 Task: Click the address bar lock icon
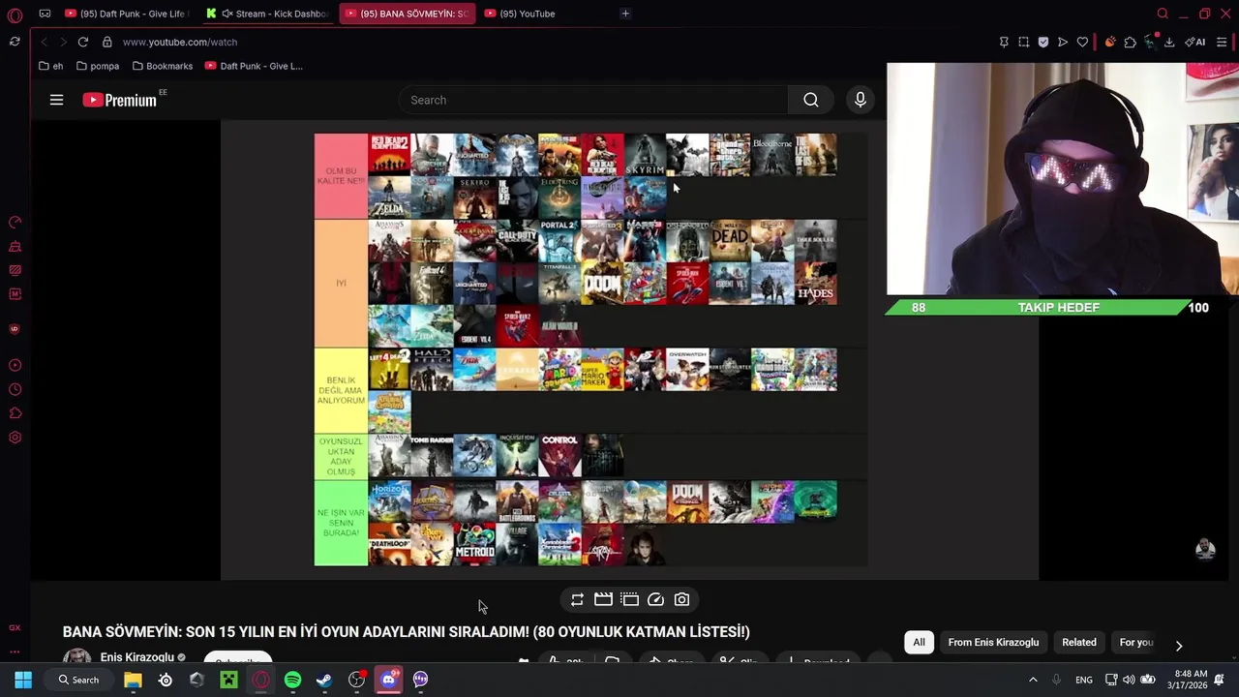[x=107, y=42]
